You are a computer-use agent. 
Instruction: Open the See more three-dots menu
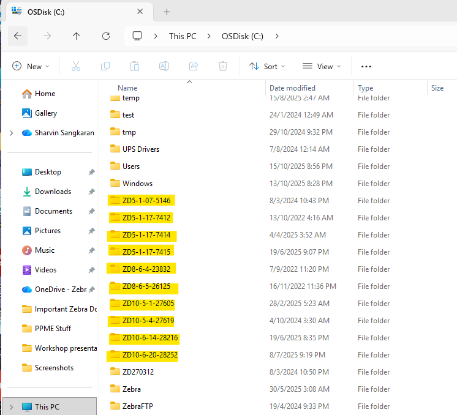pos(366,67)
